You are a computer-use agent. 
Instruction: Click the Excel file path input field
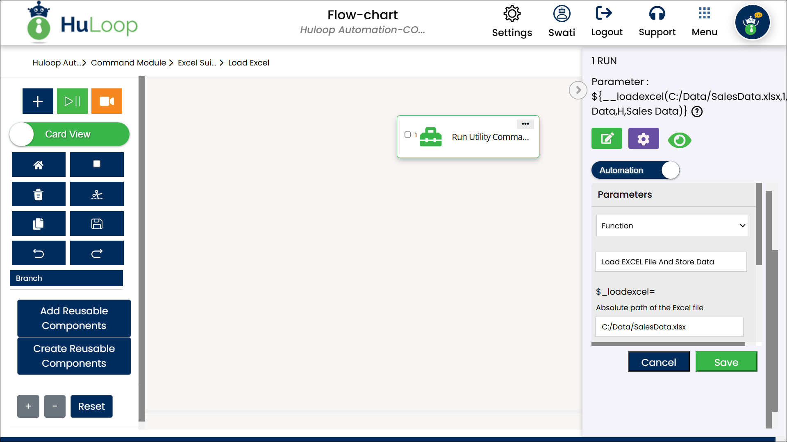[x=669, y=327]
